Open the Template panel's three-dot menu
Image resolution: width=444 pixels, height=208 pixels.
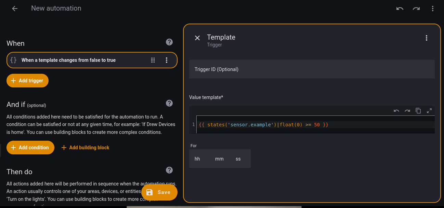tap(426, 38)
